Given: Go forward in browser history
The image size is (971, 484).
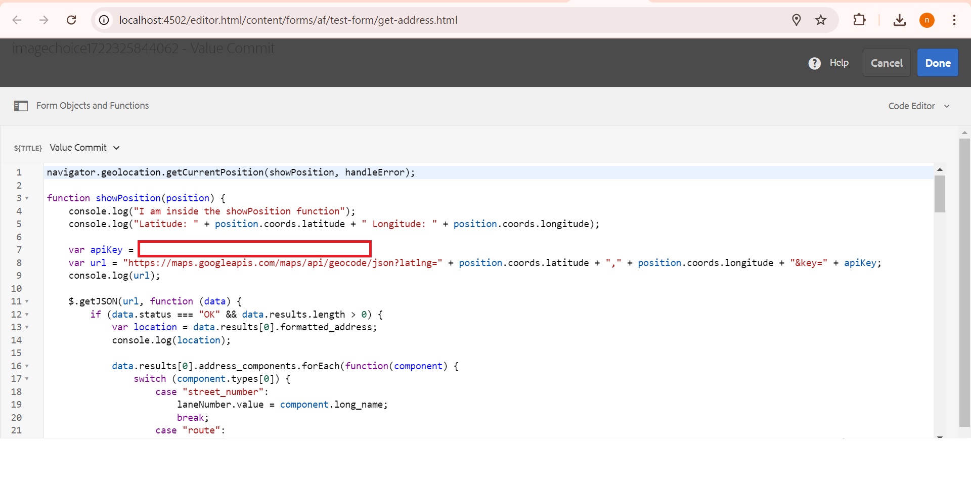Looking at the screenshot, I should click(44, 20).
